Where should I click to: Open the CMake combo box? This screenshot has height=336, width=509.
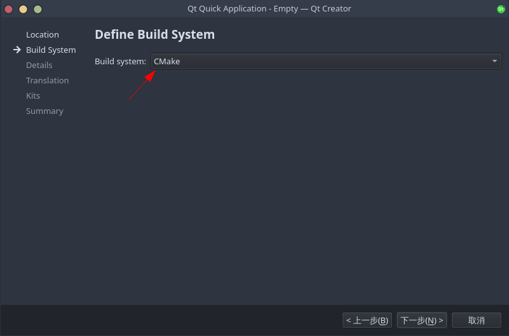click(326, 61)
